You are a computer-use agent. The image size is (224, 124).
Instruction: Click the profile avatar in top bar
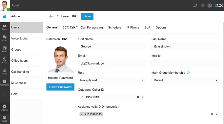point(5,6)
